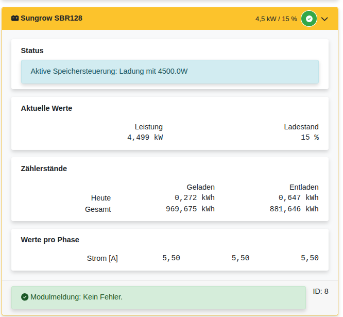
Task: Select today's charged value 0,272 kWh
Action: point(194,197)
